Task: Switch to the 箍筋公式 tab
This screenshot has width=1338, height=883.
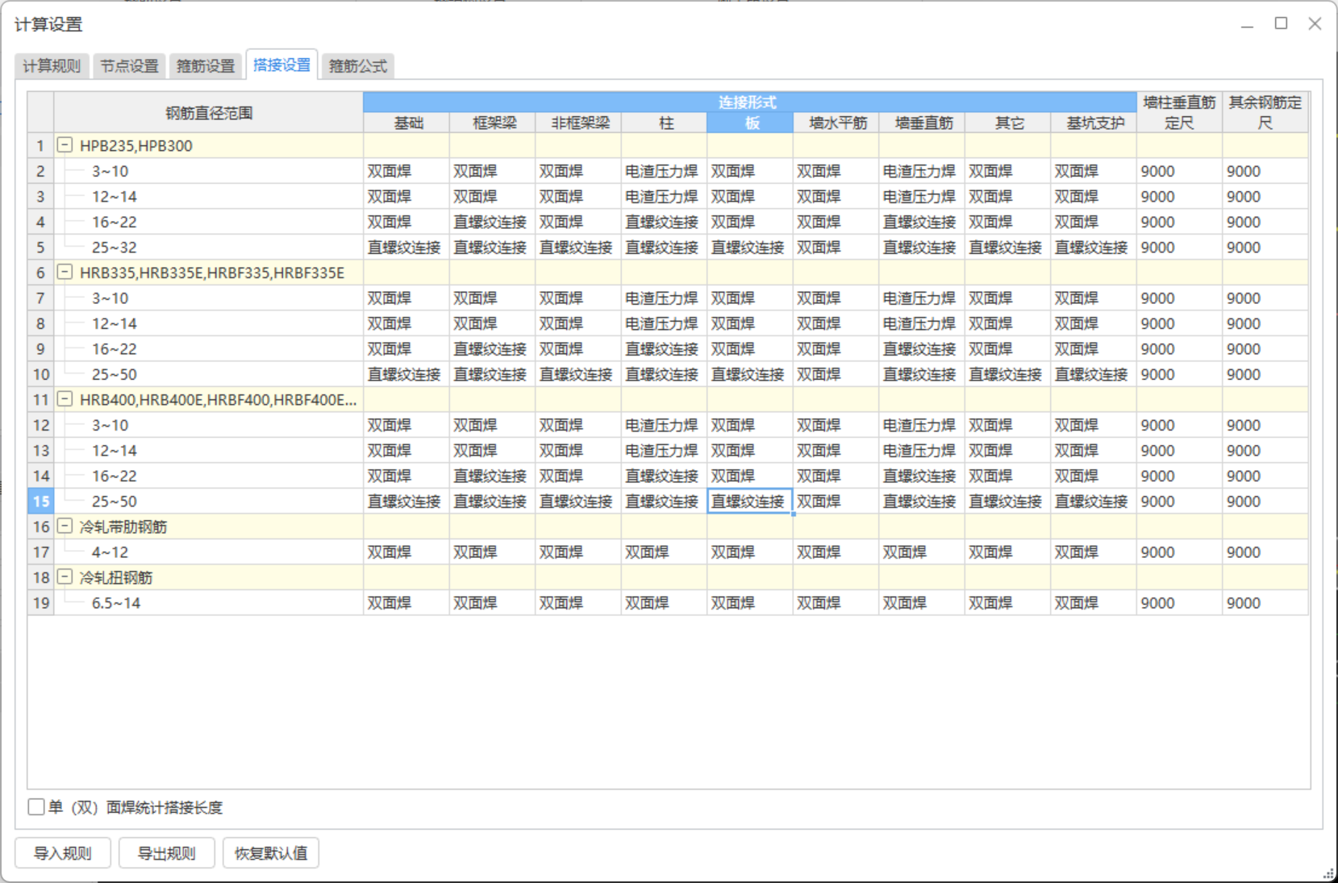Action: [x=358, y=66]
